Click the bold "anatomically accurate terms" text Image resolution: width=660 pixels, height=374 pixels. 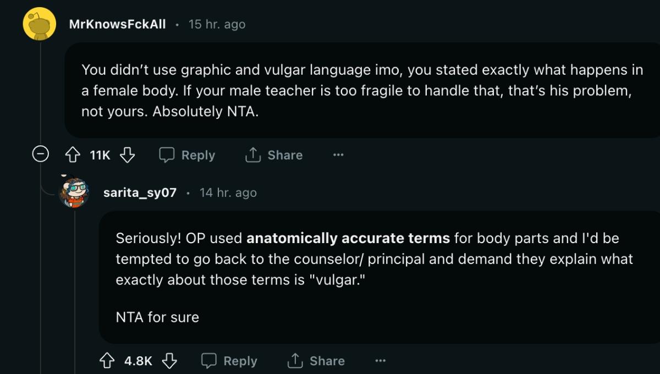[348, 239]
